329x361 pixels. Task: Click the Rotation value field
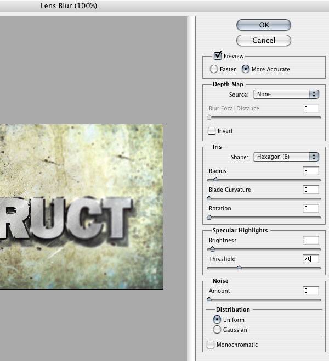point(310,208)
